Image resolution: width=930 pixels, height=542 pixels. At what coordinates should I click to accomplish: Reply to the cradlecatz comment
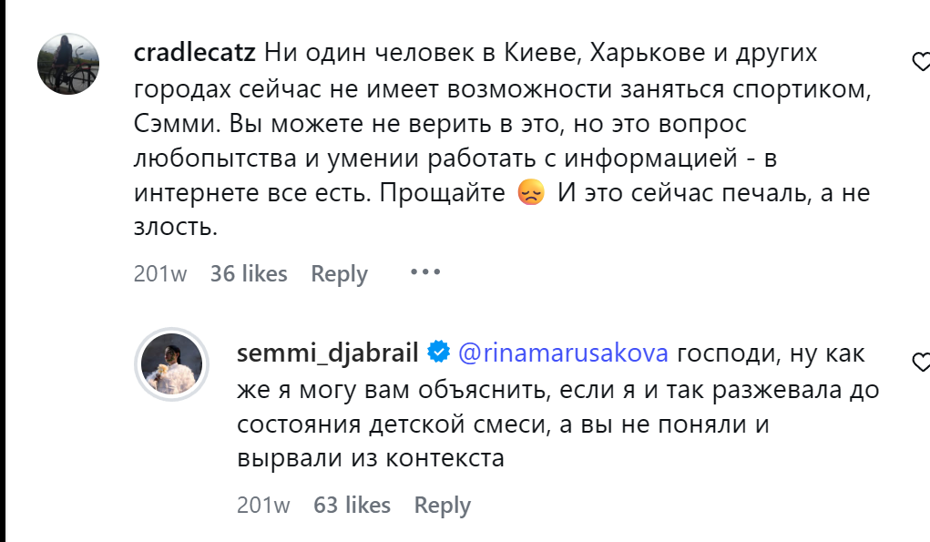339,273
